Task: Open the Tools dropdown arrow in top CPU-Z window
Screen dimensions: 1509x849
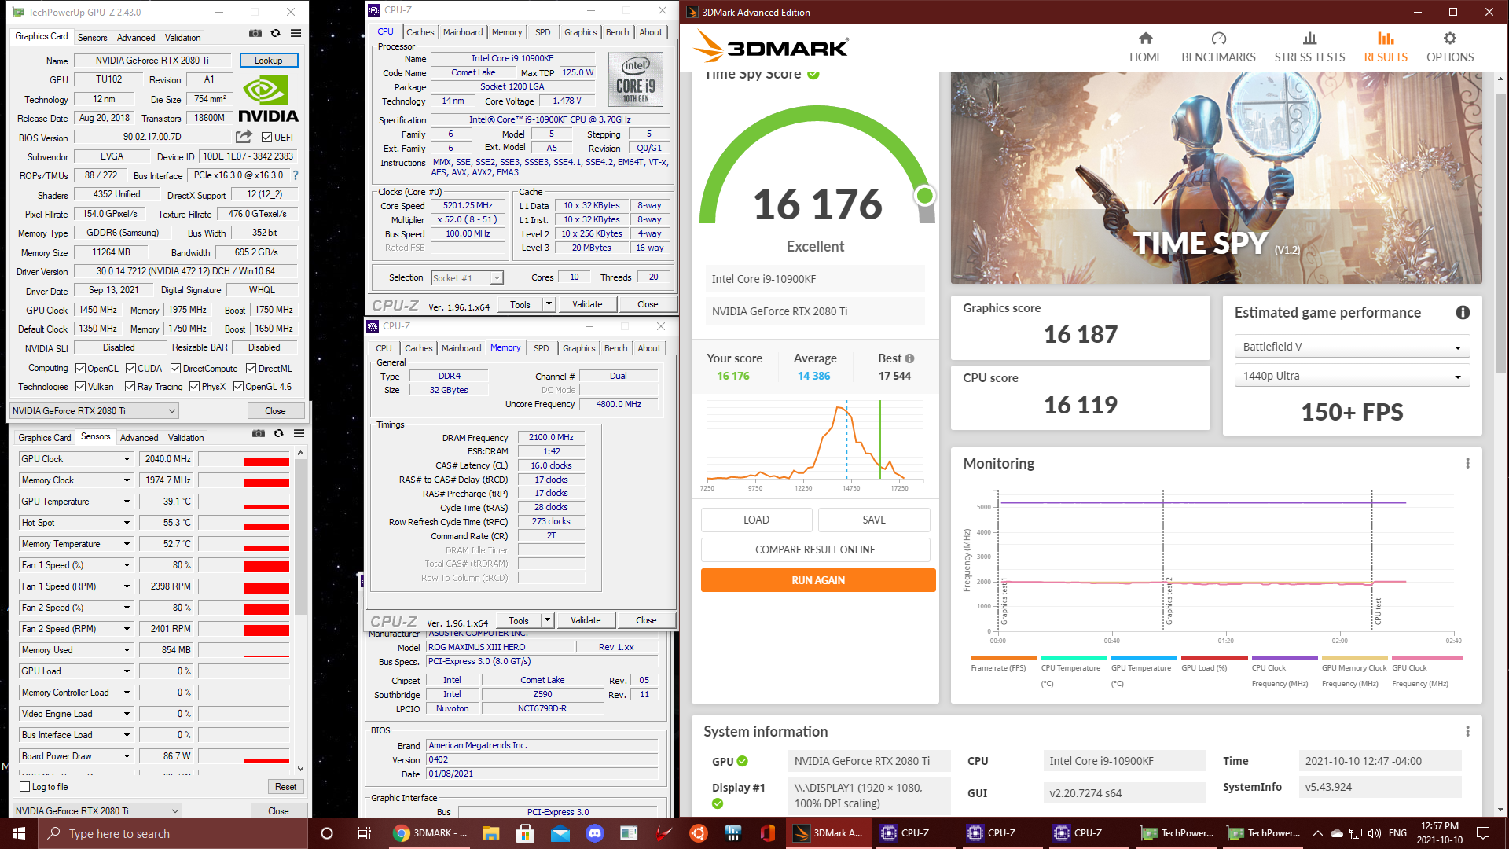Action: pyautogui.click(x=549, y=304)
